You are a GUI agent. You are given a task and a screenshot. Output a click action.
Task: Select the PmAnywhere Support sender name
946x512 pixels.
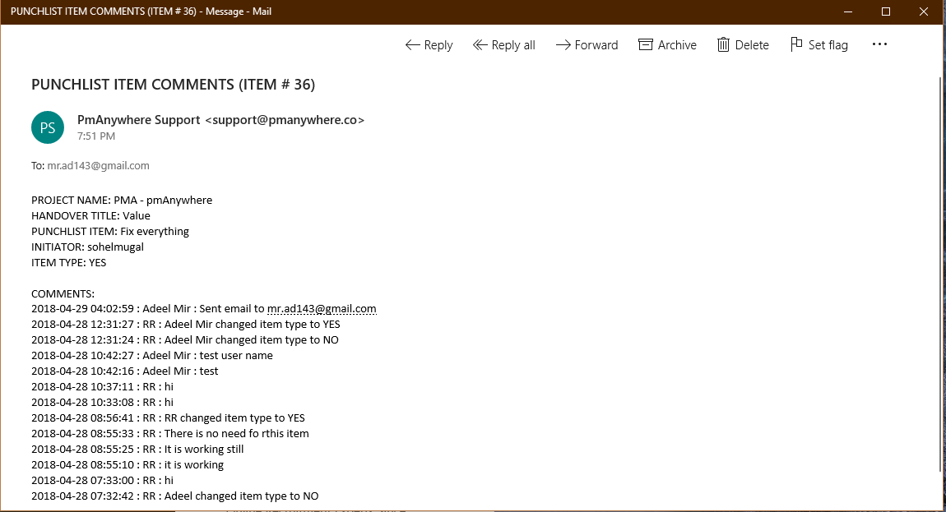138,120
